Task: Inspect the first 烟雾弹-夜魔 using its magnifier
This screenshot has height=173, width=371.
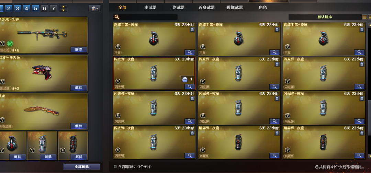Action: point(274,155)
